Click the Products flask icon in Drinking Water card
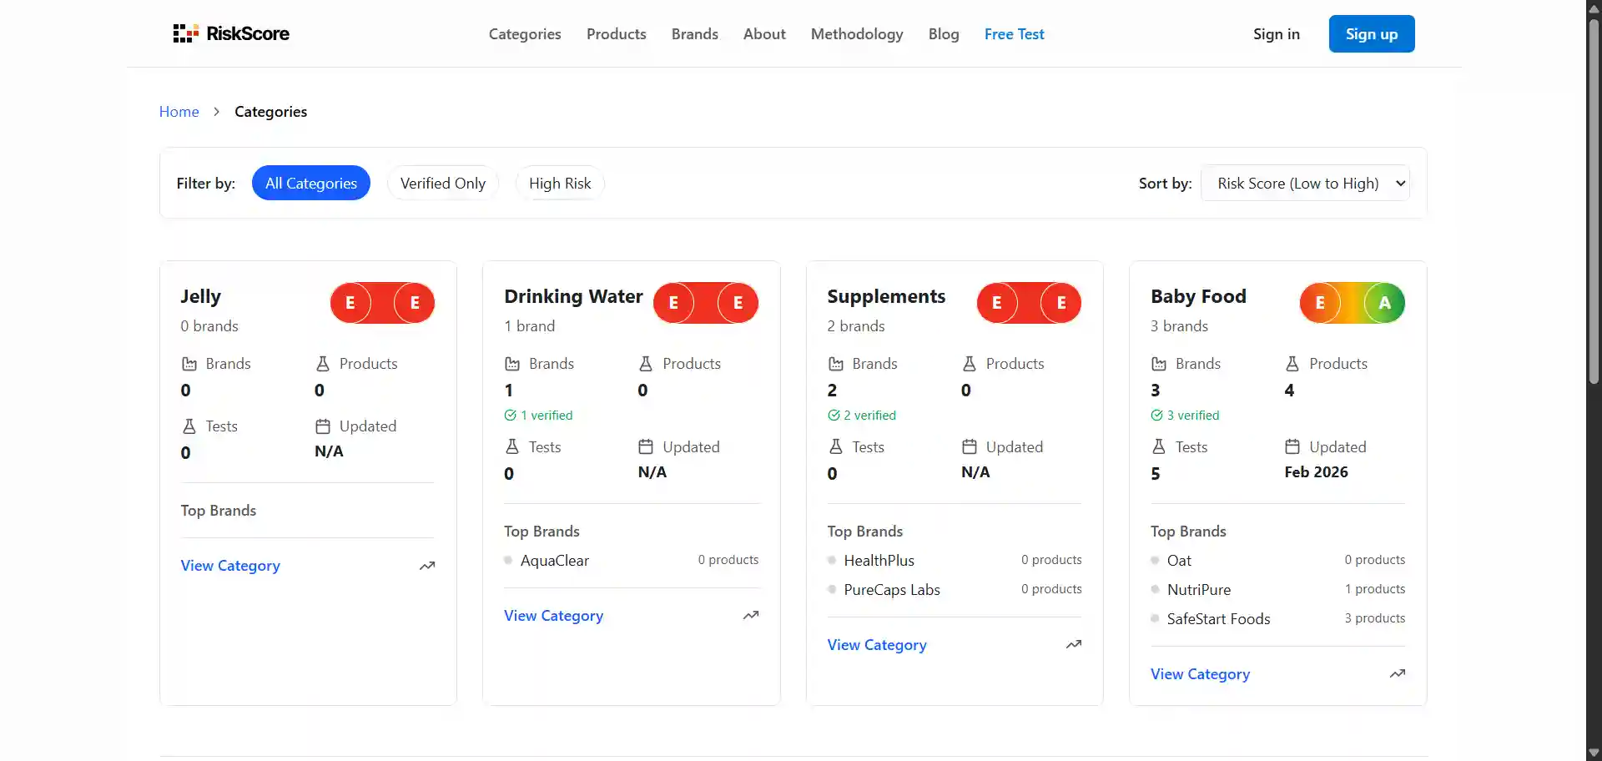Viewport: 1602px width, 761px height. 646,364
